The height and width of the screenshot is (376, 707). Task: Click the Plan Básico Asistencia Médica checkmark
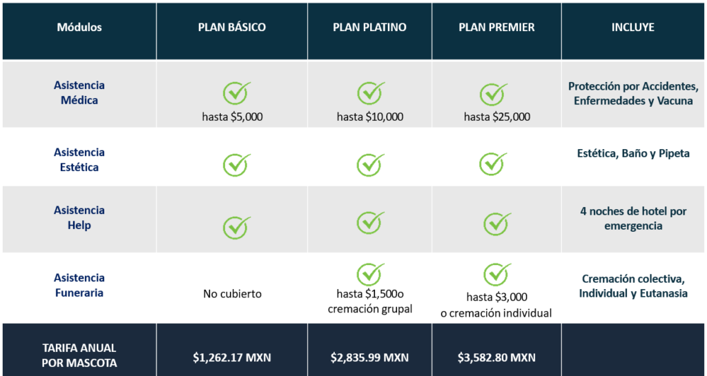(x=235, y=93)
